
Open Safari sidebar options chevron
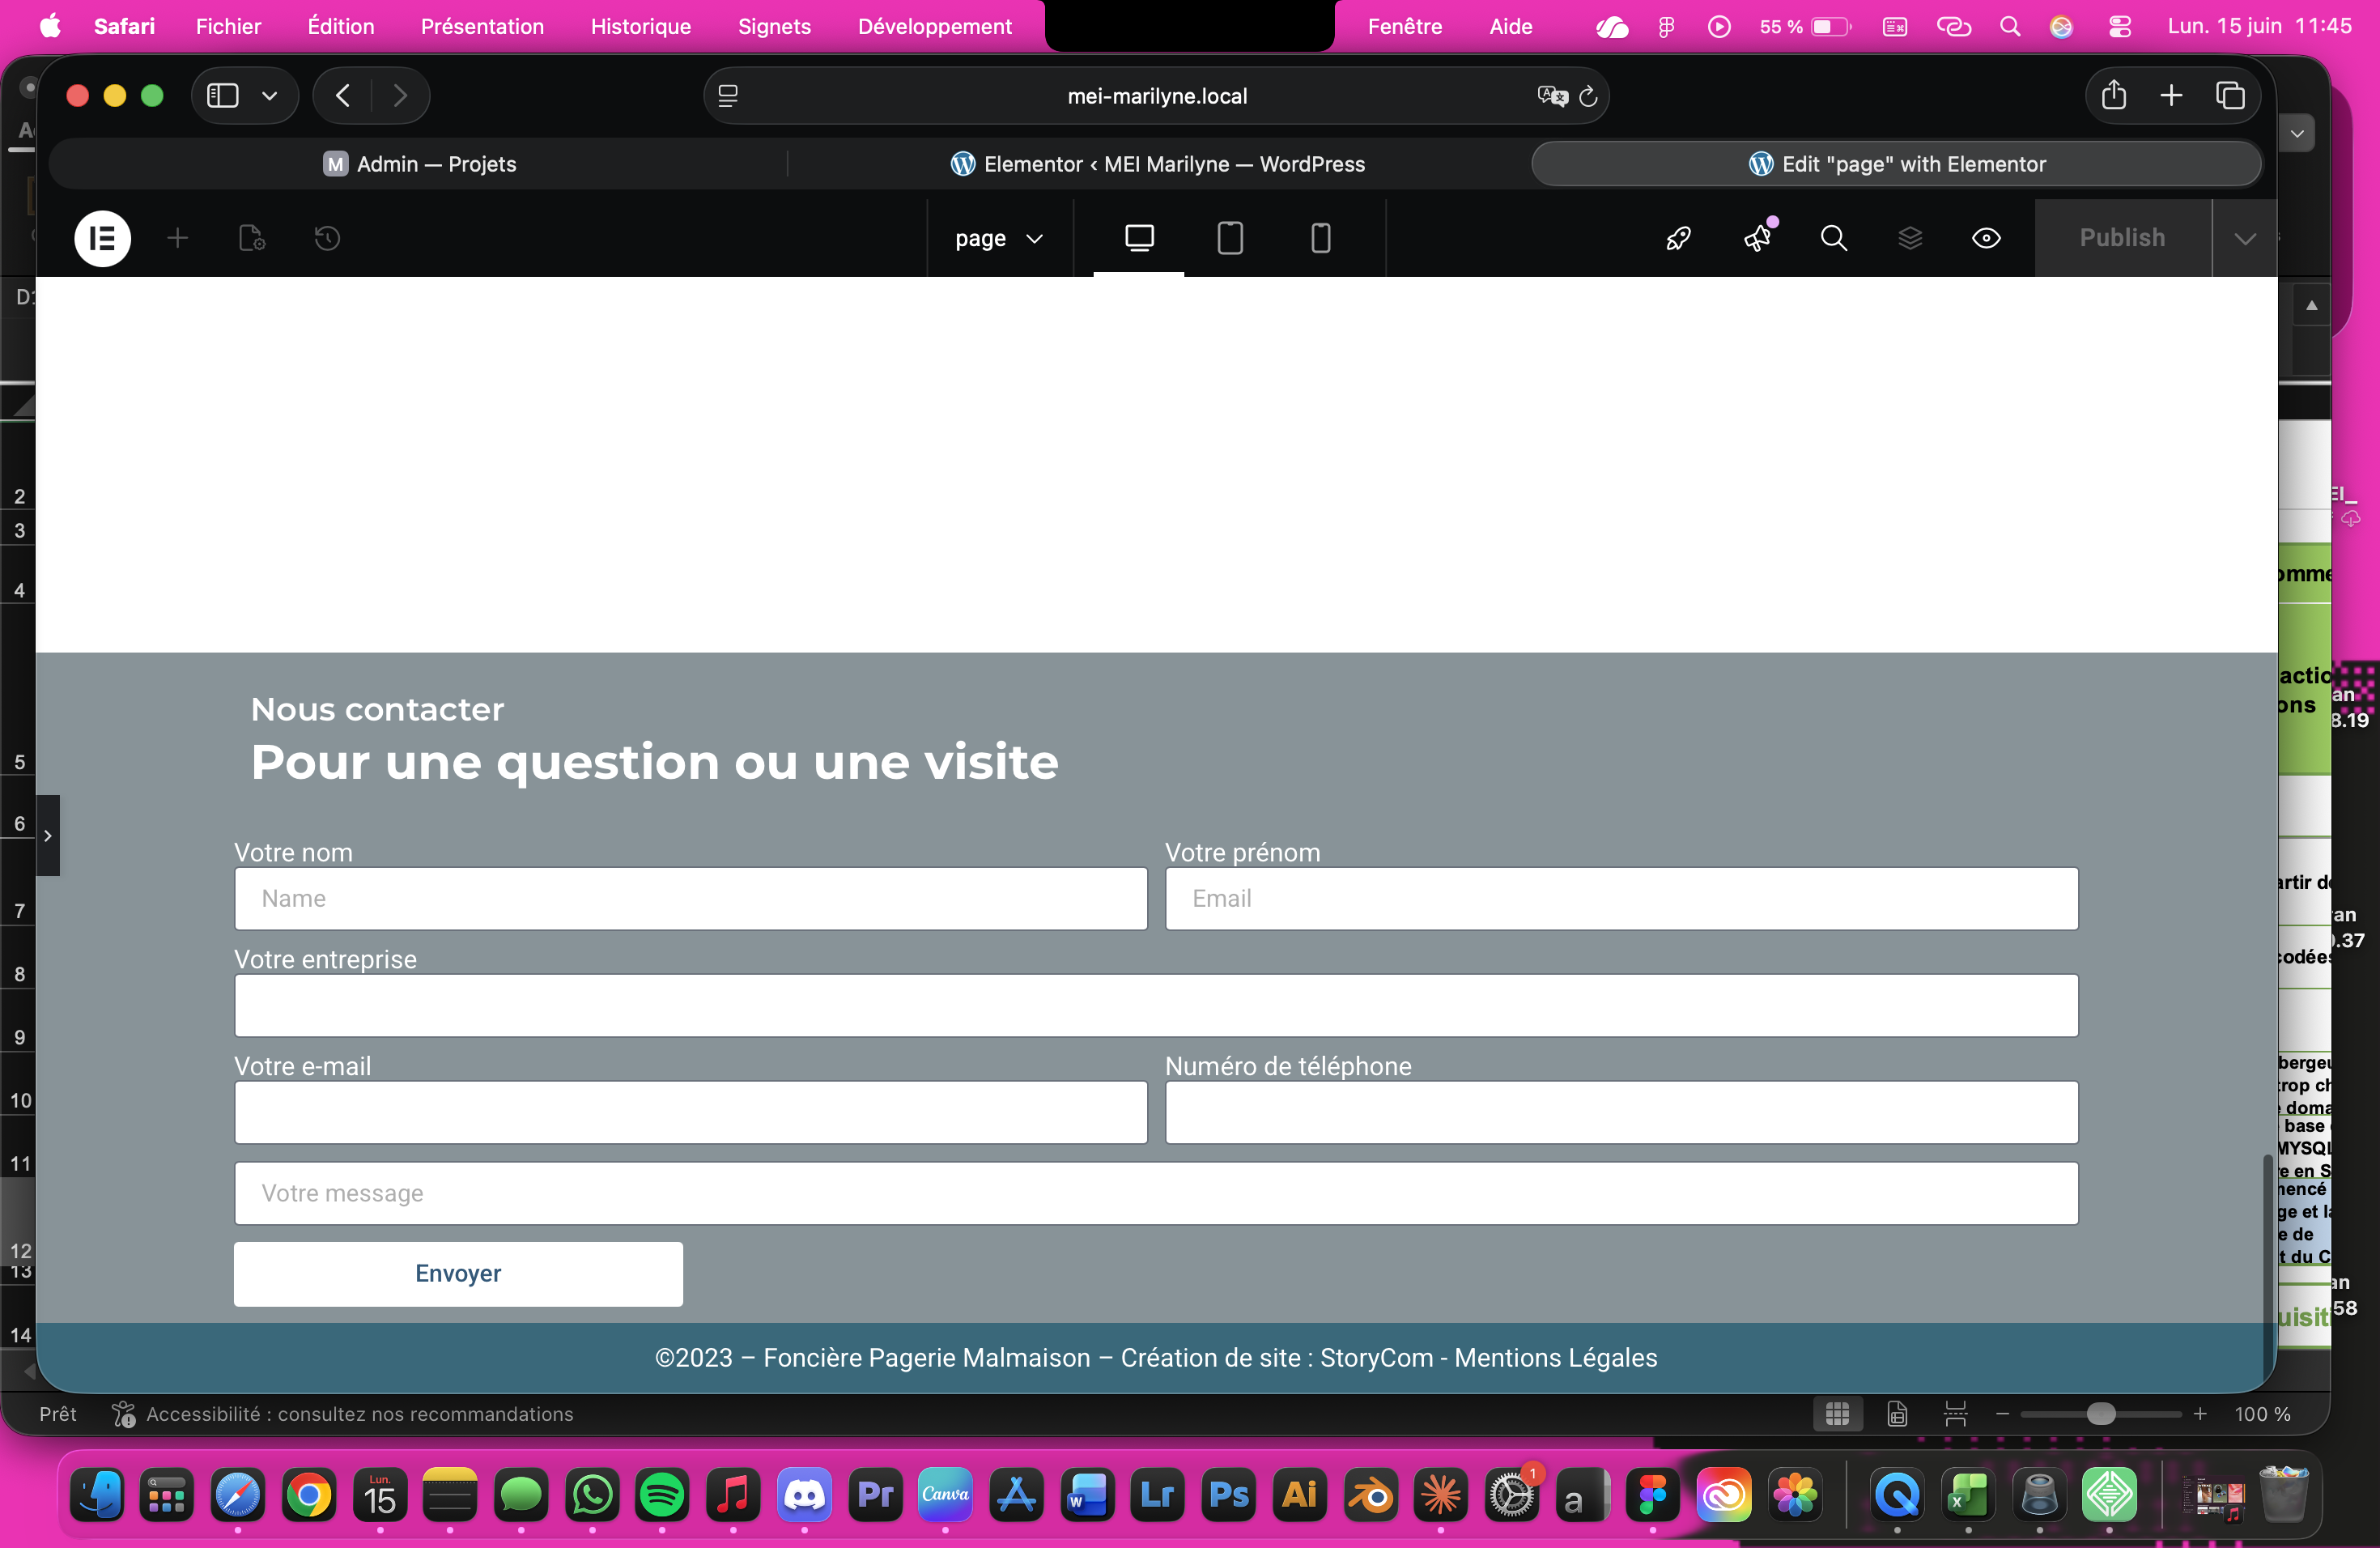coord(269,96)
